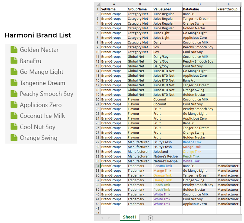Click the SetName header cell
This screenshot has height=223, width=244.
coord(114,9)
